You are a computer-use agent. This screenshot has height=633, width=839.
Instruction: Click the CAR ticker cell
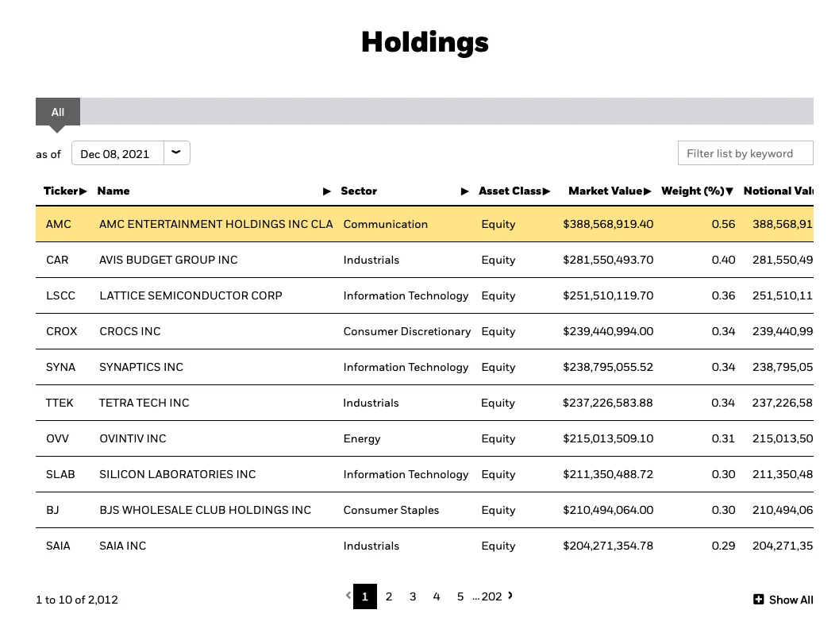(x=57, y=261)
